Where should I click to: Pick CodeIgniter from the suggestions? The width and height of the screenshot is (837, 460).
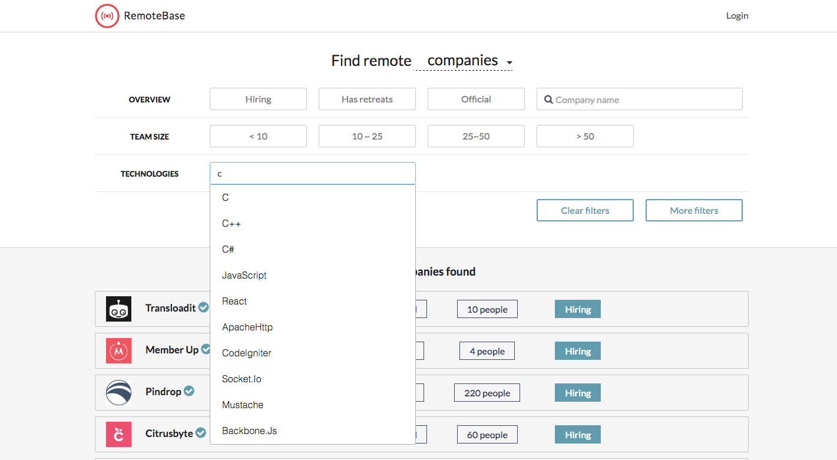coord(313,353)
